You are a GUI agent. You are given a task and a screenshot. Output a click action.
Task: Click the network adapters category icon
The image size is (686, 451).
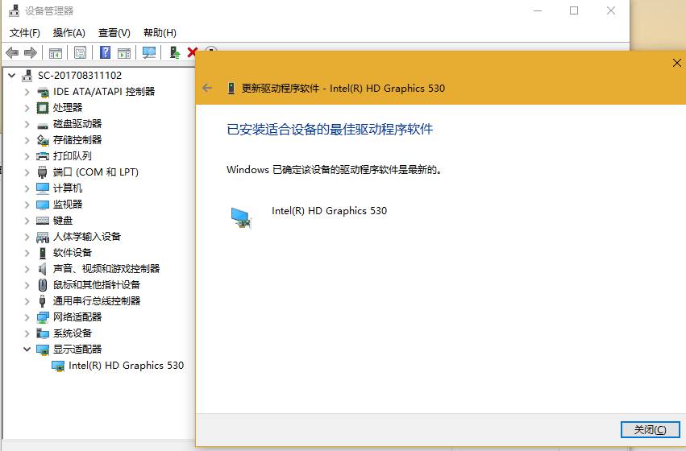43,317
